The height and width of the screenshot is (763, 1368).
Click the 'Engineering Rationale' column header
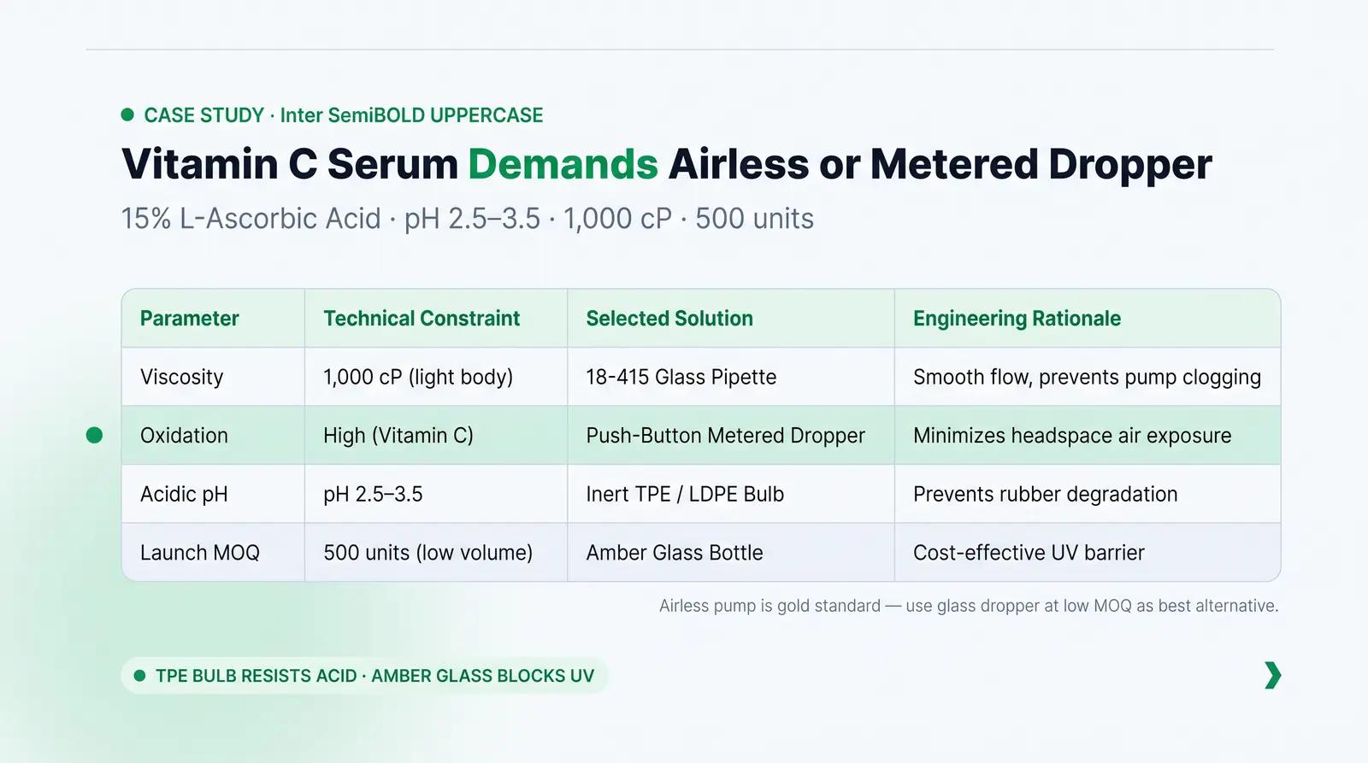(x=1088, y=319)
